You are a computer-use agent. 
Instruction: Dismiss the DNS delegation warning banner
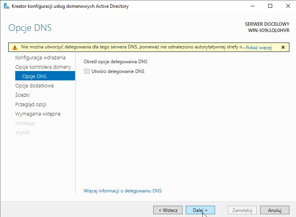point(283,47)
